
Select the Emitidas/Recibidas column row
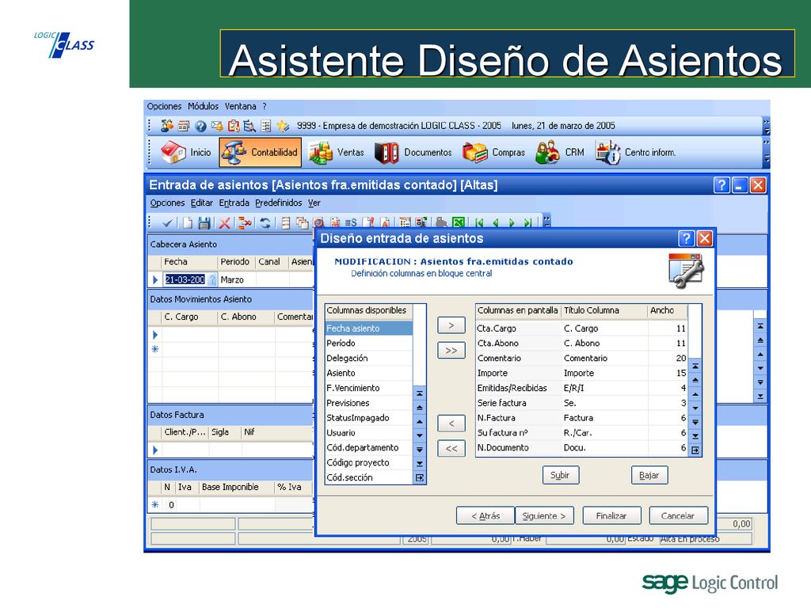pos(582,388)
